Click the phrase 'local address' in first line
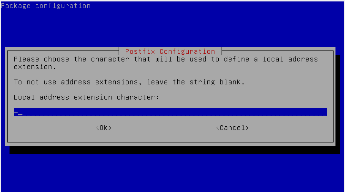Image resolution: width=345 pixels, height=192 pixels. coord(290,59)
